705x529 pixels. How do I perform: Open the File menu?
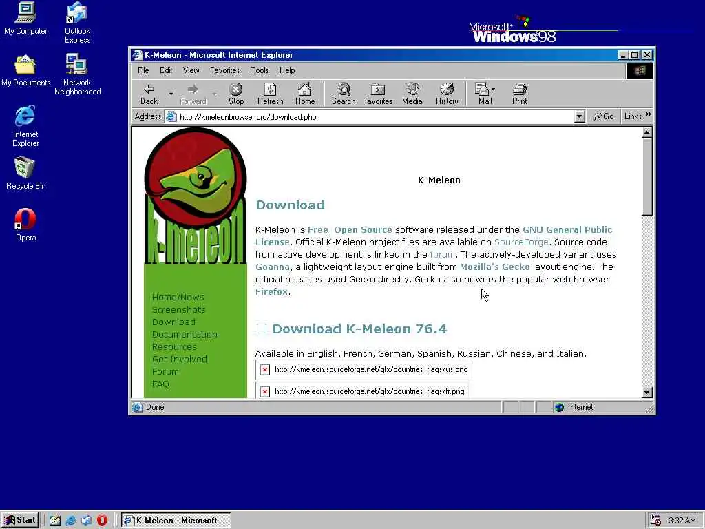143,70
